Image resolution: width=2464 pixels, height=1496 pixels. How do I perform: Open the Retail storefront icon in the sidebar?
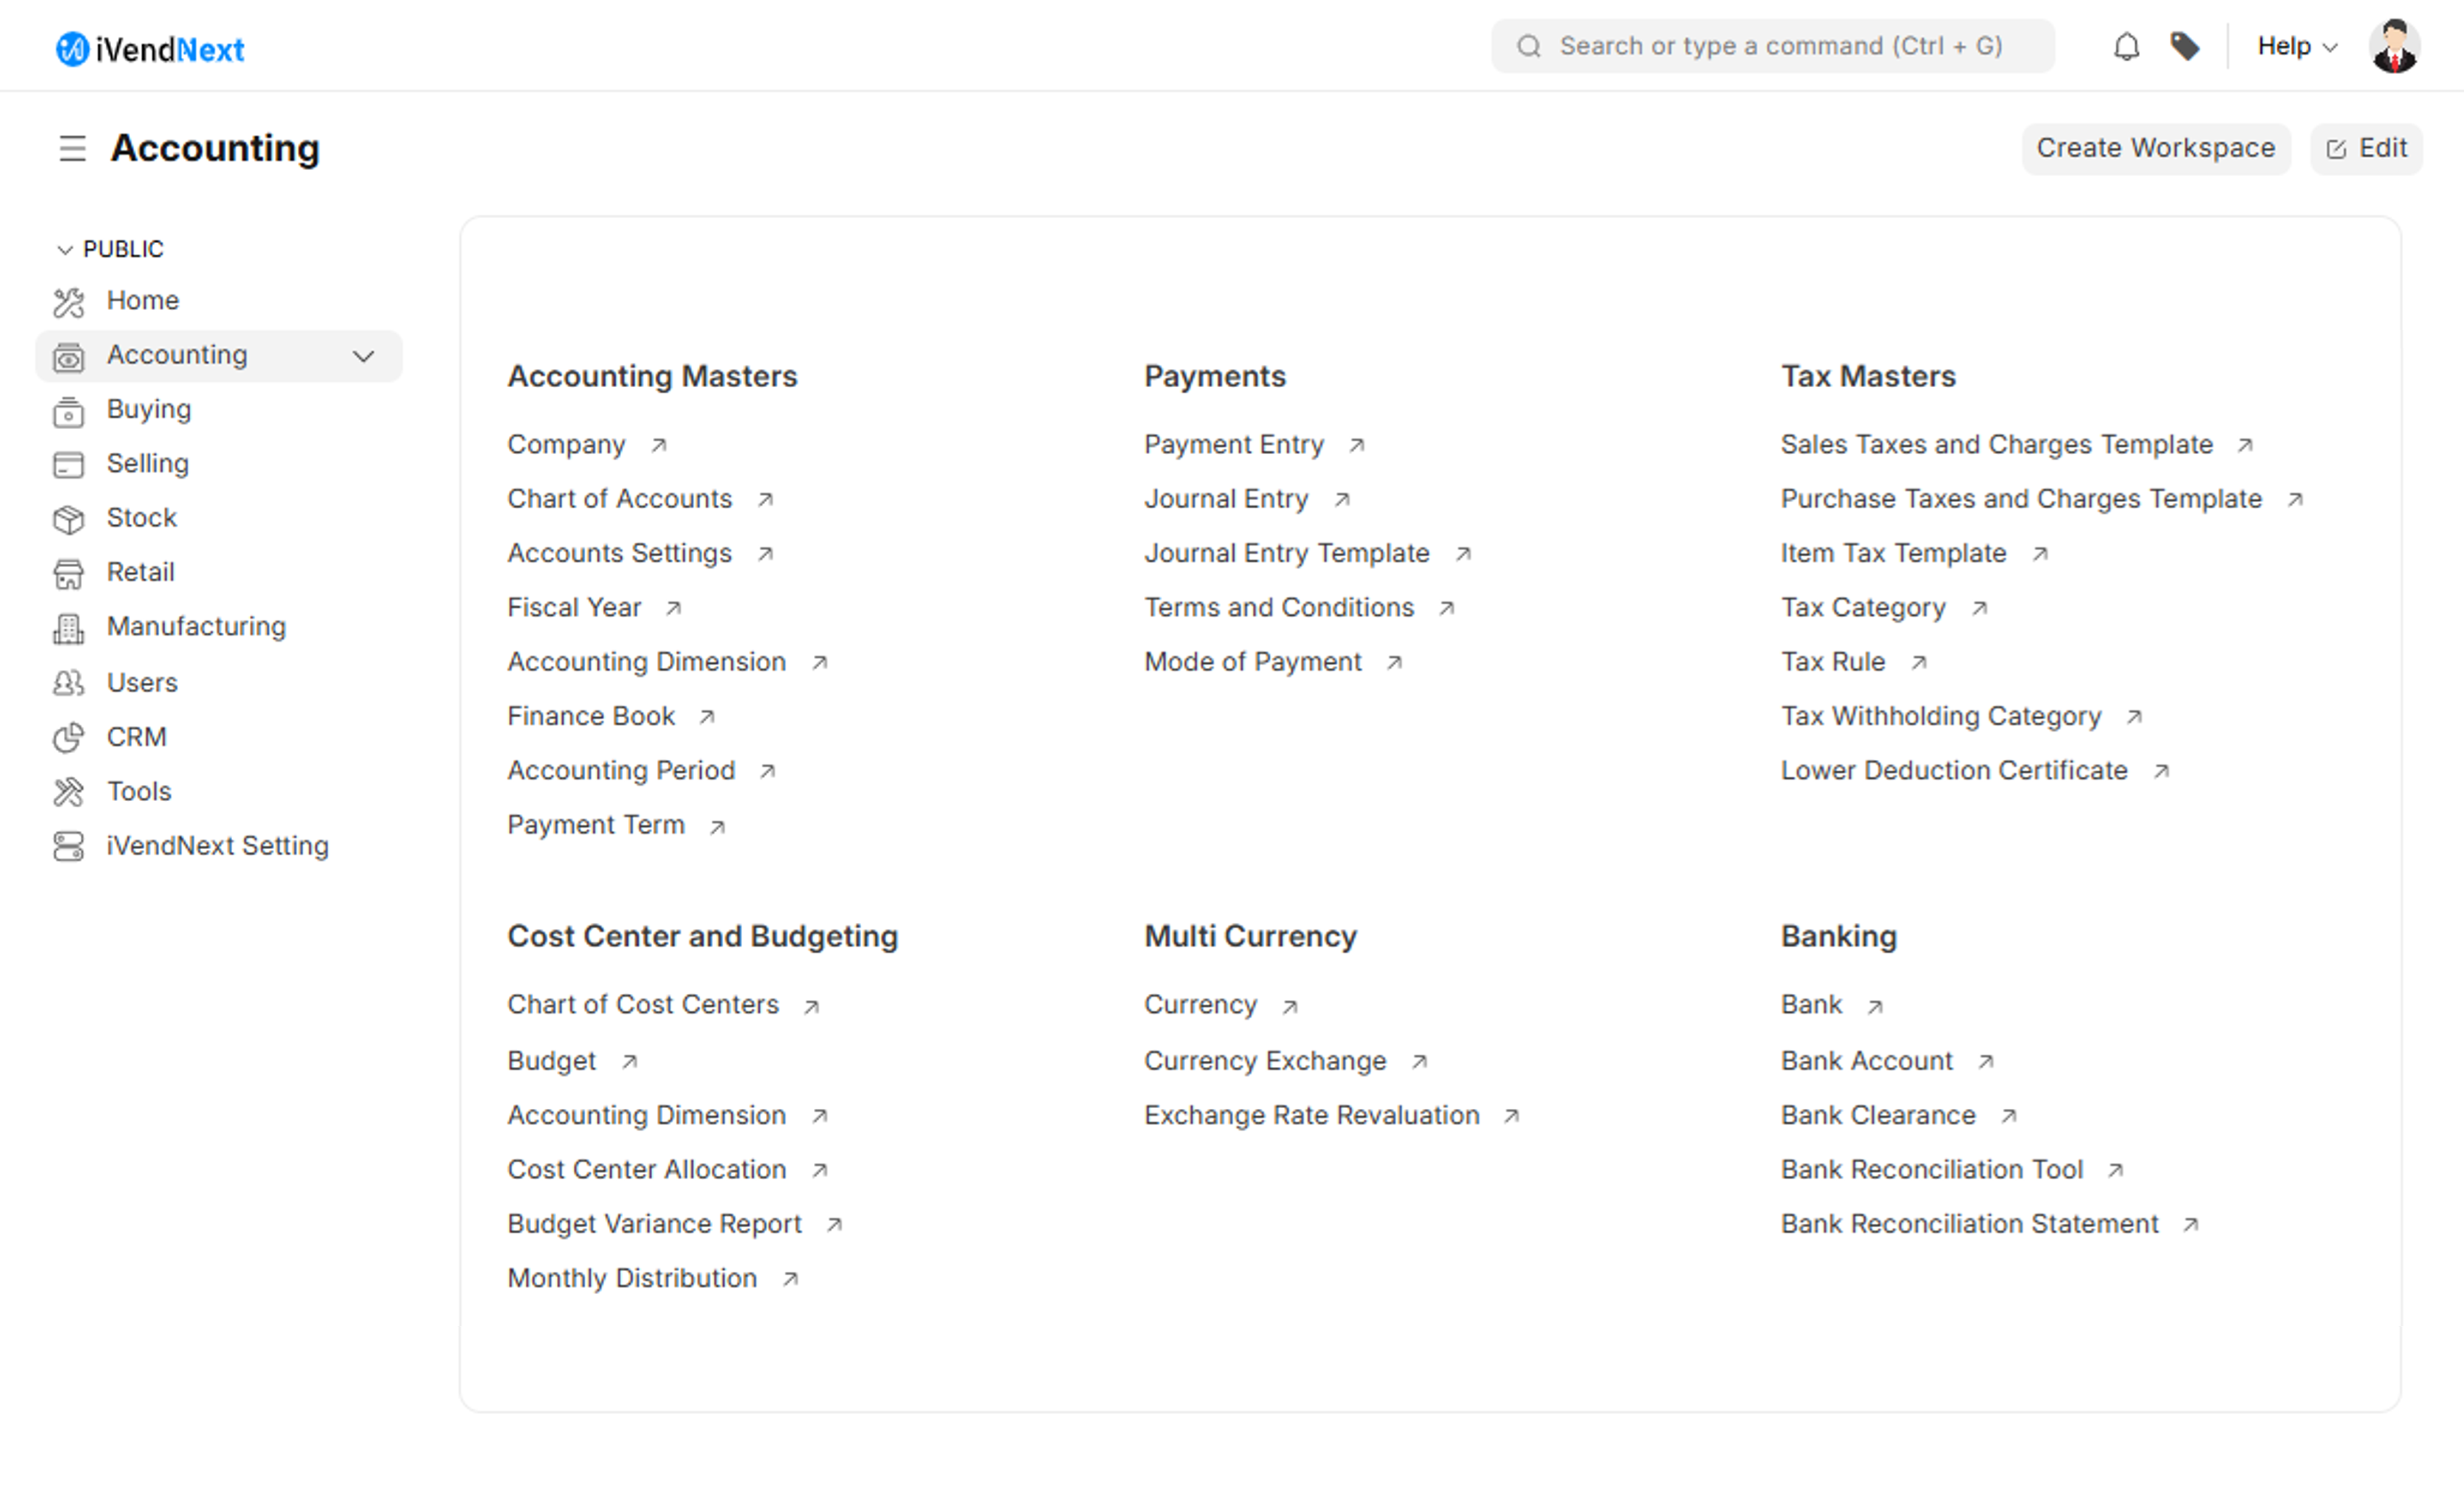(68, 573)
